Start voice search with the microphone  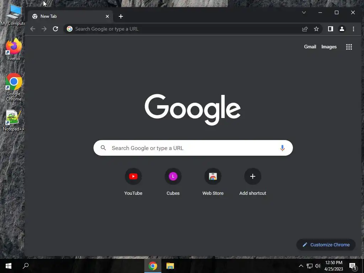click(x=282, y=148)
